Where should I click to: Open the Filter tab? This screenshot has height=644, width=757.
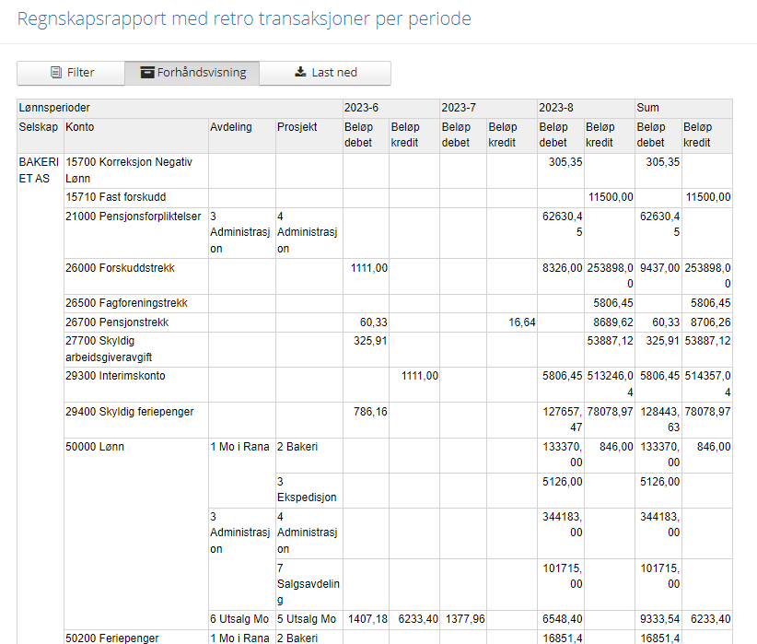71,73
